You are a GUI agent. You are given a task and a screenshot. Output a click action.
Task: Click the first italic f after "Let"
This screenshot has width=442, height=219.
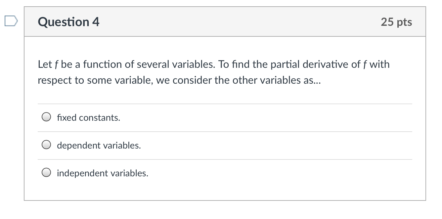[55, 65]
